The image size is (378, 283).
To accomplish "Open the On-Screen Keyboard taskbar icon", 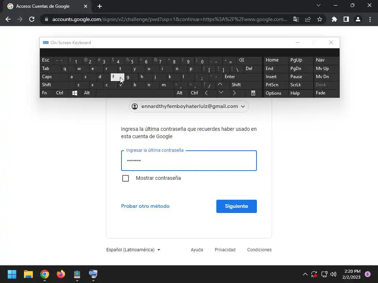I will point(93,274).
